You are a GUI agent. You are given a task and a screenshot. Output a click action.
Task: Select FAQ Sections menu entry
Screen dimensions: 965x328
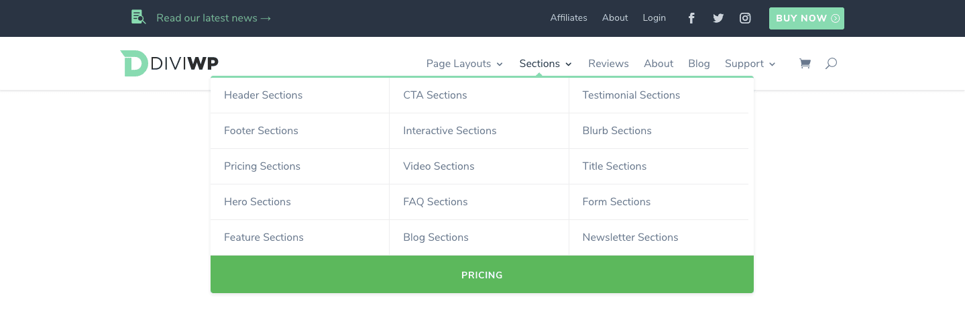click(x=479, y=202)
